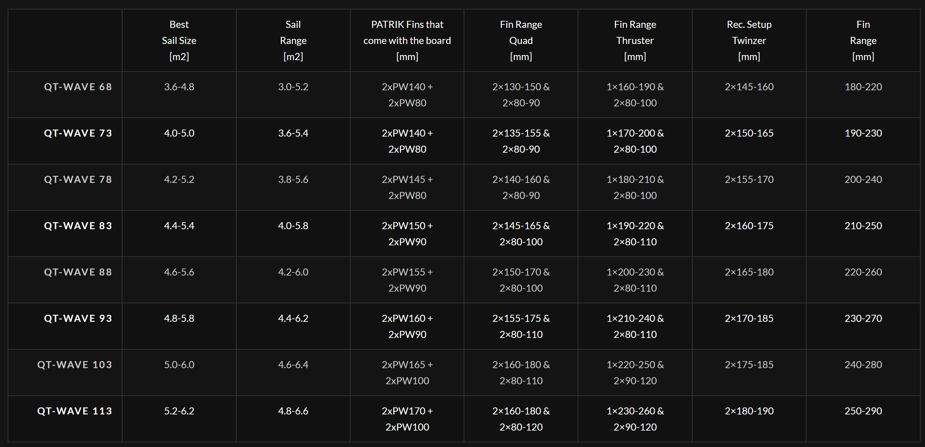Select the 2×175-185 twinzer setup cell

pyautogui.click(x=749, y=365)
